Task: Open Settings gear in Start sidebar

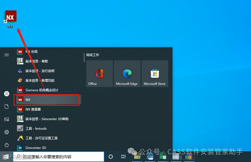Action: [7, 132]
